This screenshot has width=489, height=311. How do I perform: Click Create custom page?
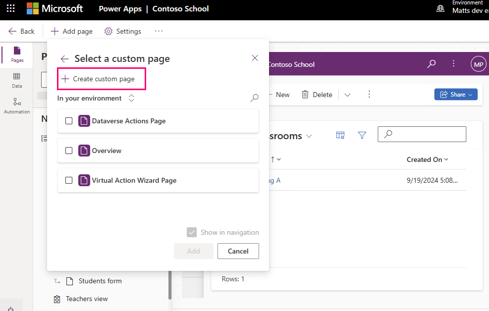(102, 79)
